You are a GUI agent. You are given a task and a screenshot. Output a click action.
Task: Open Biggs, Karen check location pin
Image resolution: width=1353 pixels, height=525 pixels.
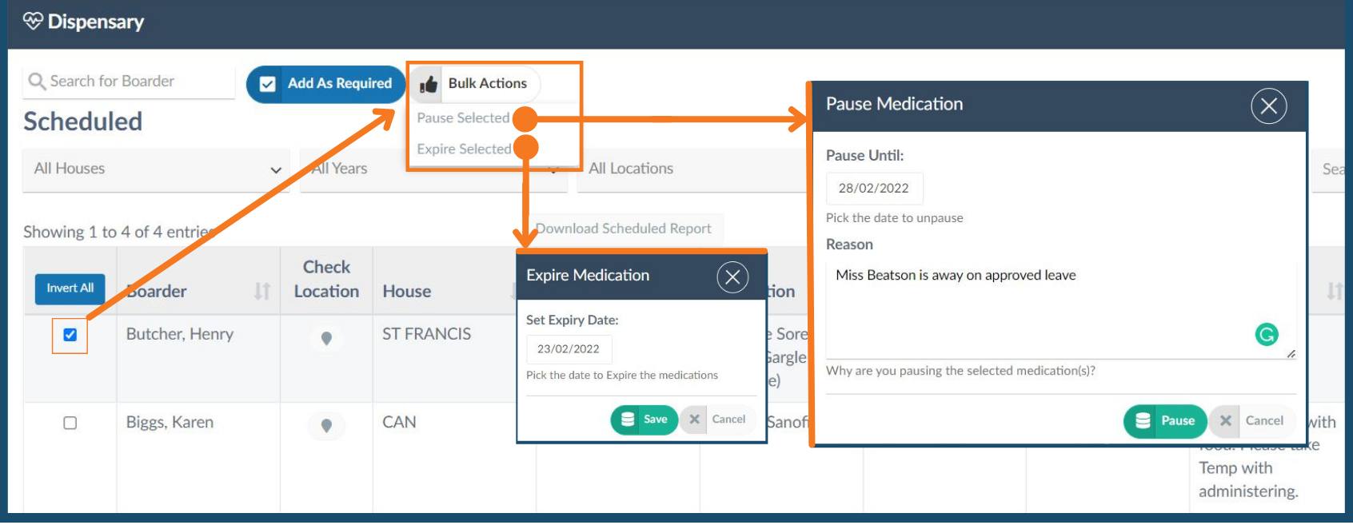pos(326,425)
